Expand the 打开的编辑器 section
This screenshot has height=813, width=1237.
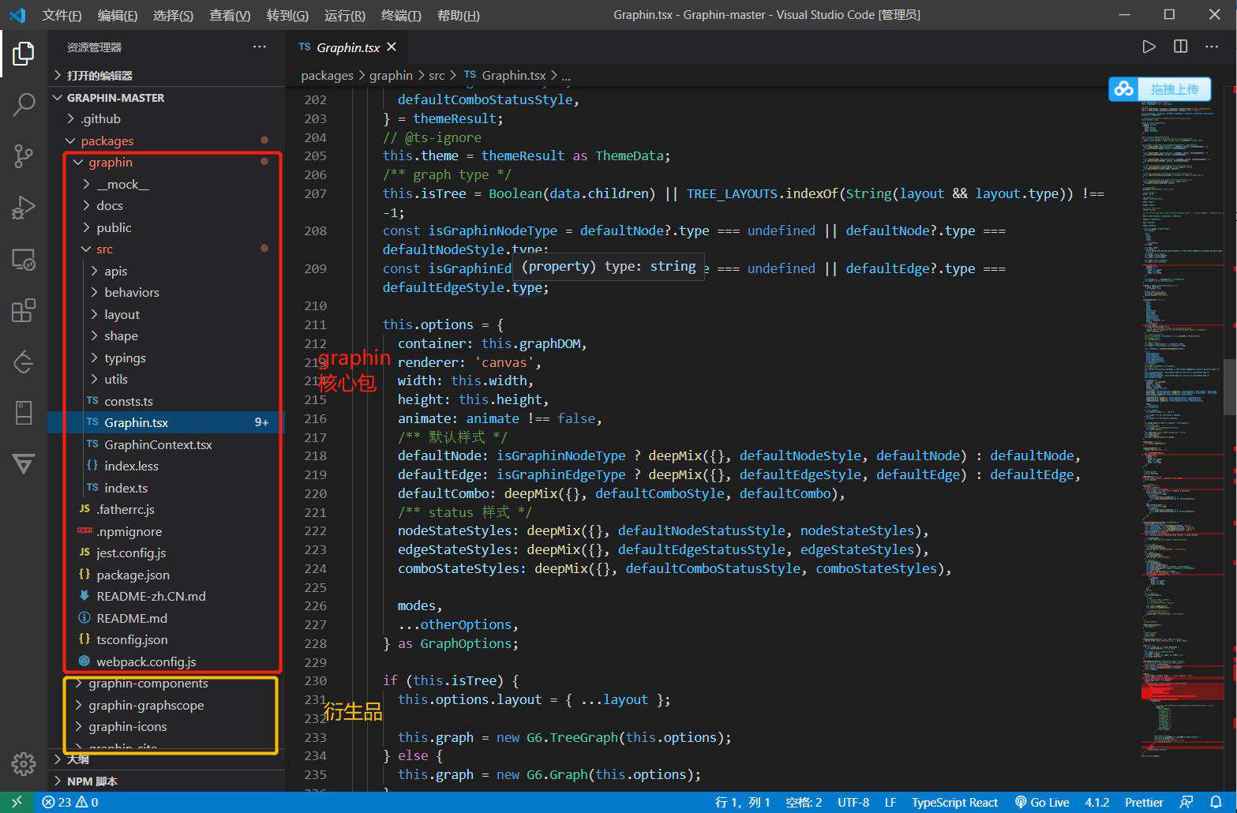[166, 75]
